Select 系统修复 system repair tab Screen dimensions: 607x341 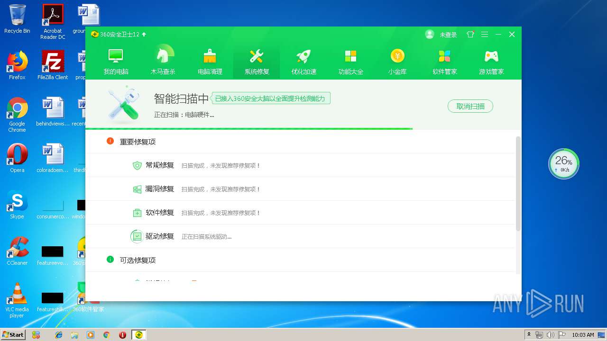pyautogui.click(x=257, y=62)
